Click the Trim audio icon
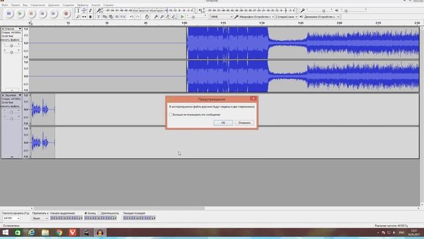The image size is (424, 239). [x=117, y=17]
